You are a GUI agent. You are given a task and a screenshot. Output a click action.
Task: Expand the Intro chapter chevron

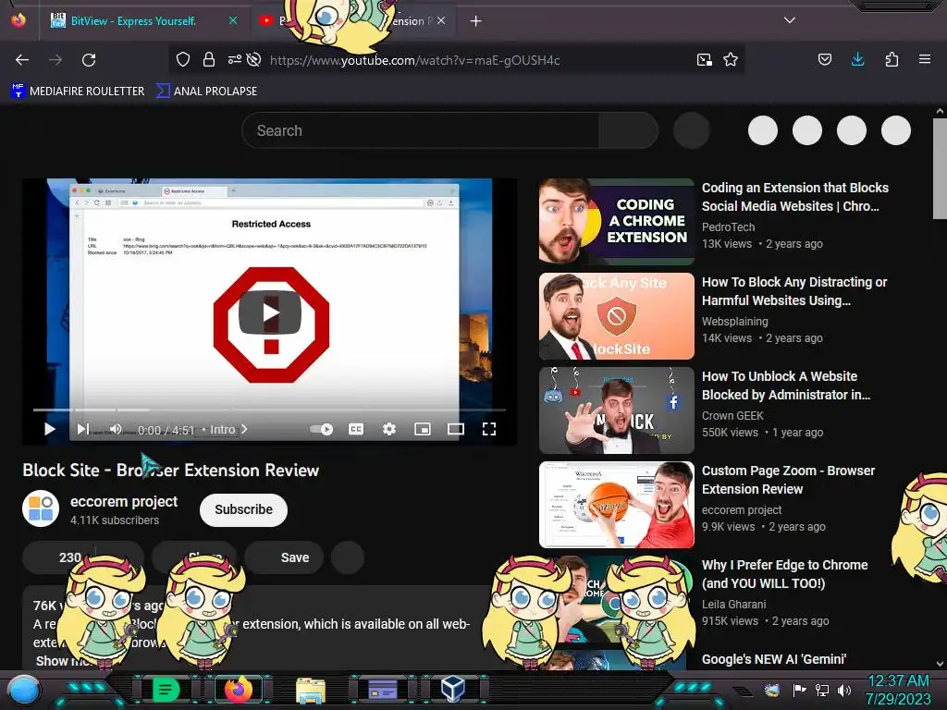[244, 429]
